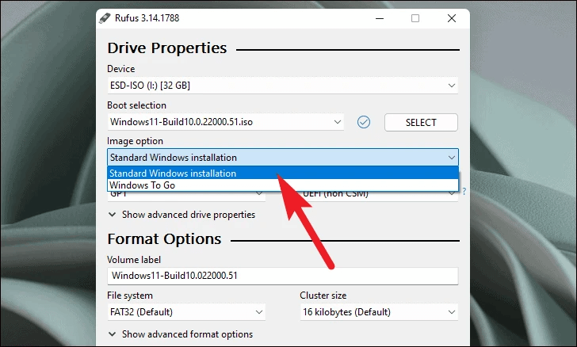Maximize the Rufus window

click(x=415, y=18)
